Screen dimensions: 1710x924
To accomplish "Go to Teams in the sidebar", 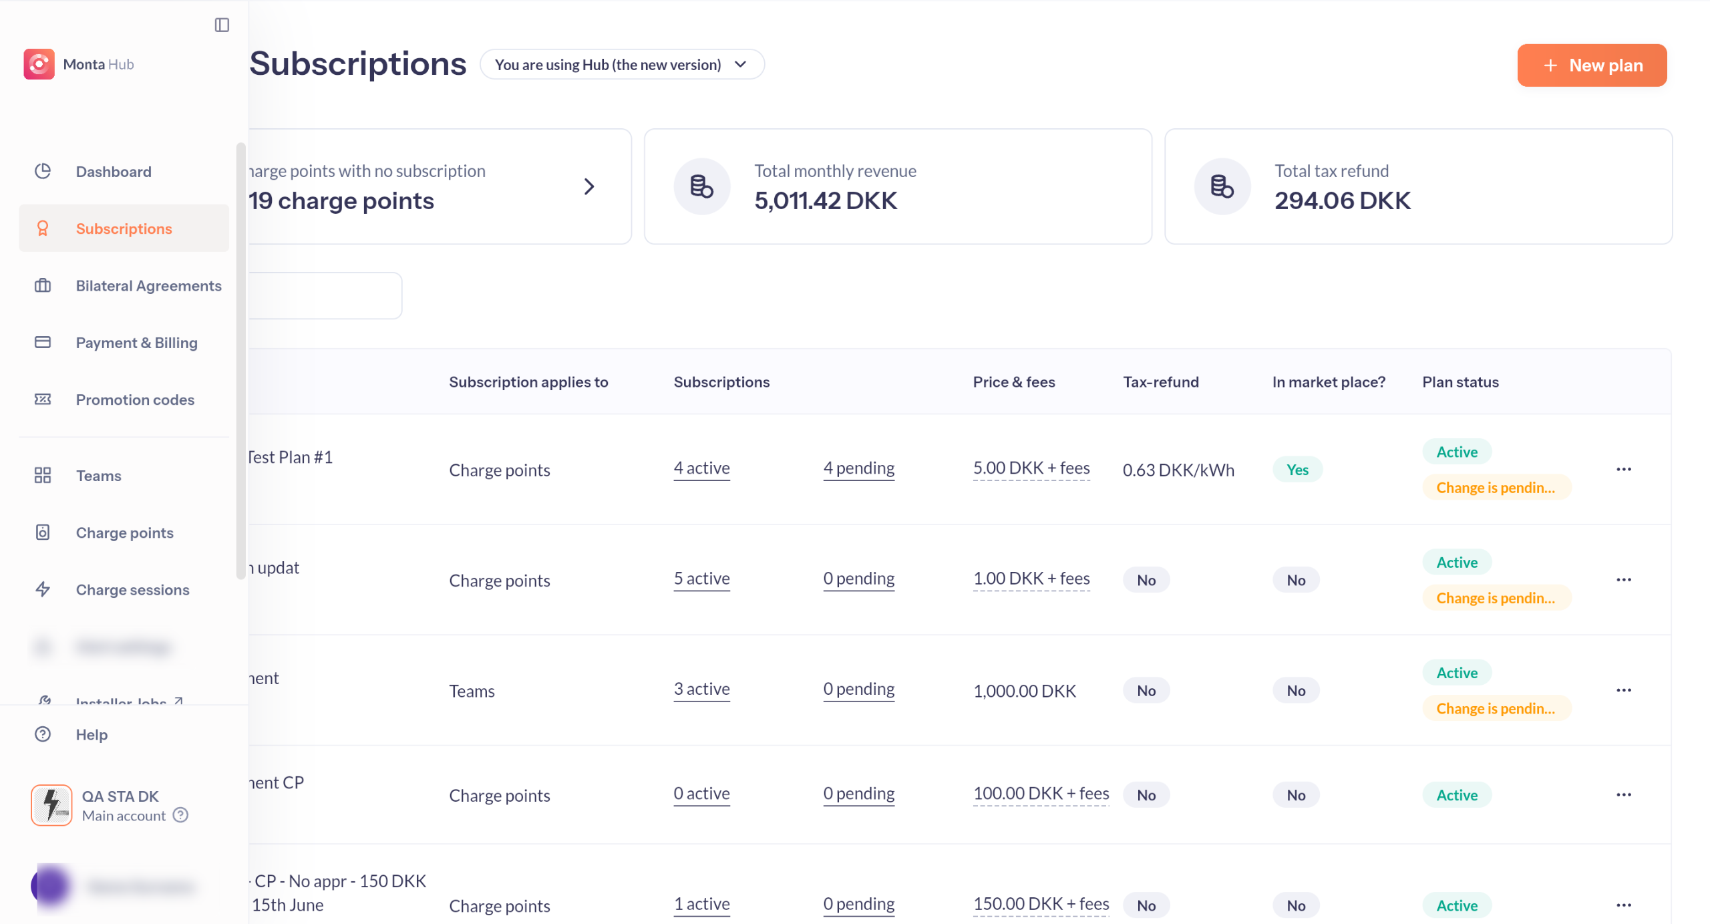I will pos(98,475).
